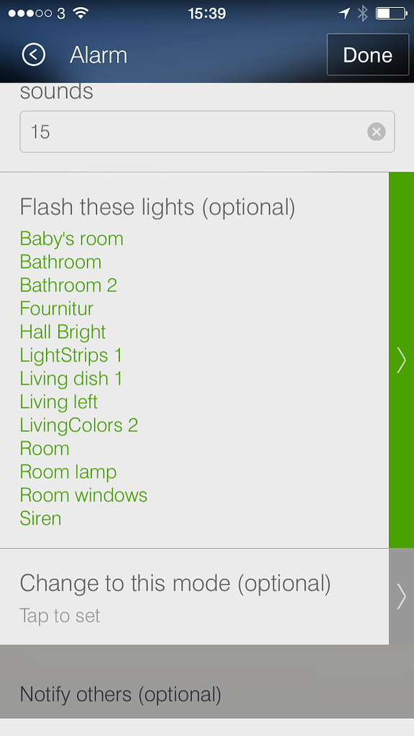Tap the location arrow icon in the status bar
Screen dimensions: 414x736
tap(344, 11)
